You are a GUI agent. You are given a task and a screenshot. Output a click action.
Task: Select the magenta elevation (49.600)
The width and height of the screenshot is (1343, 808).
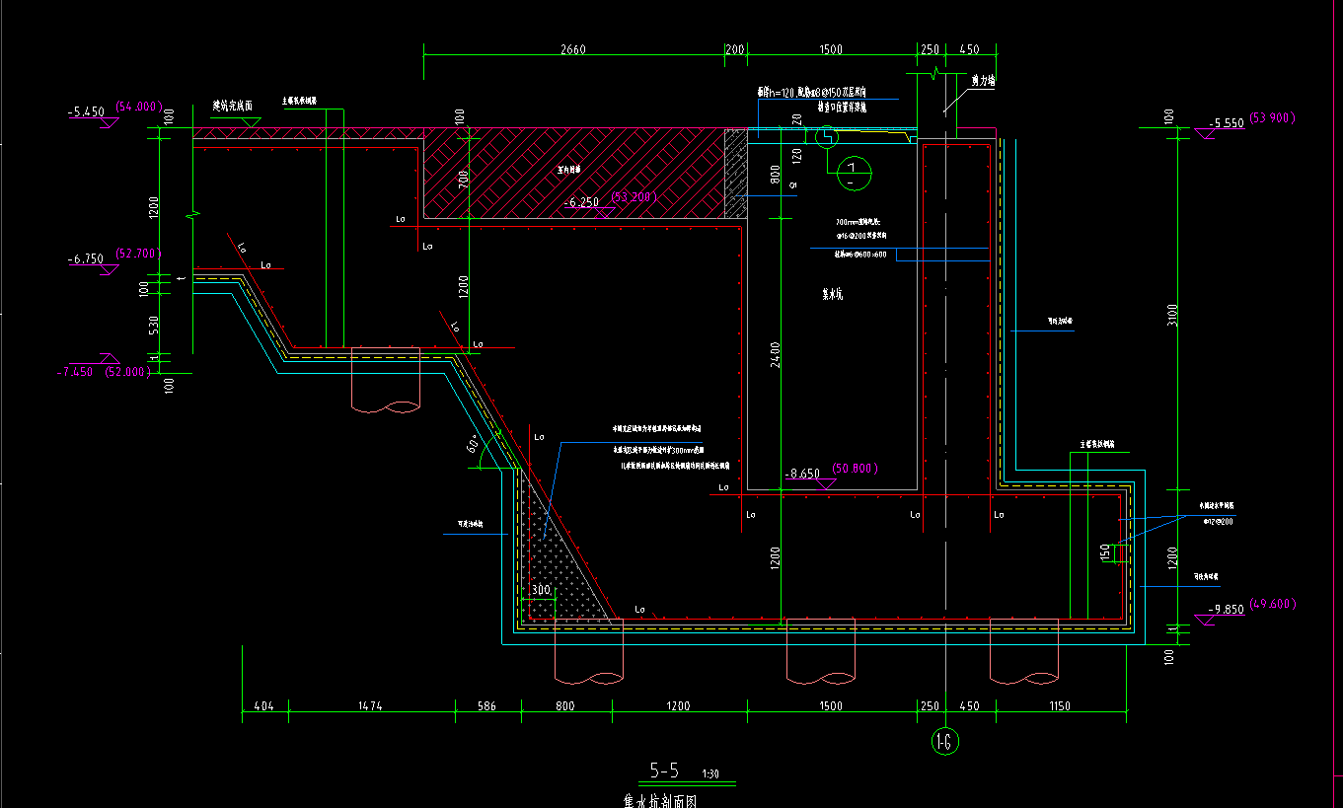[x=1272, y=603]
